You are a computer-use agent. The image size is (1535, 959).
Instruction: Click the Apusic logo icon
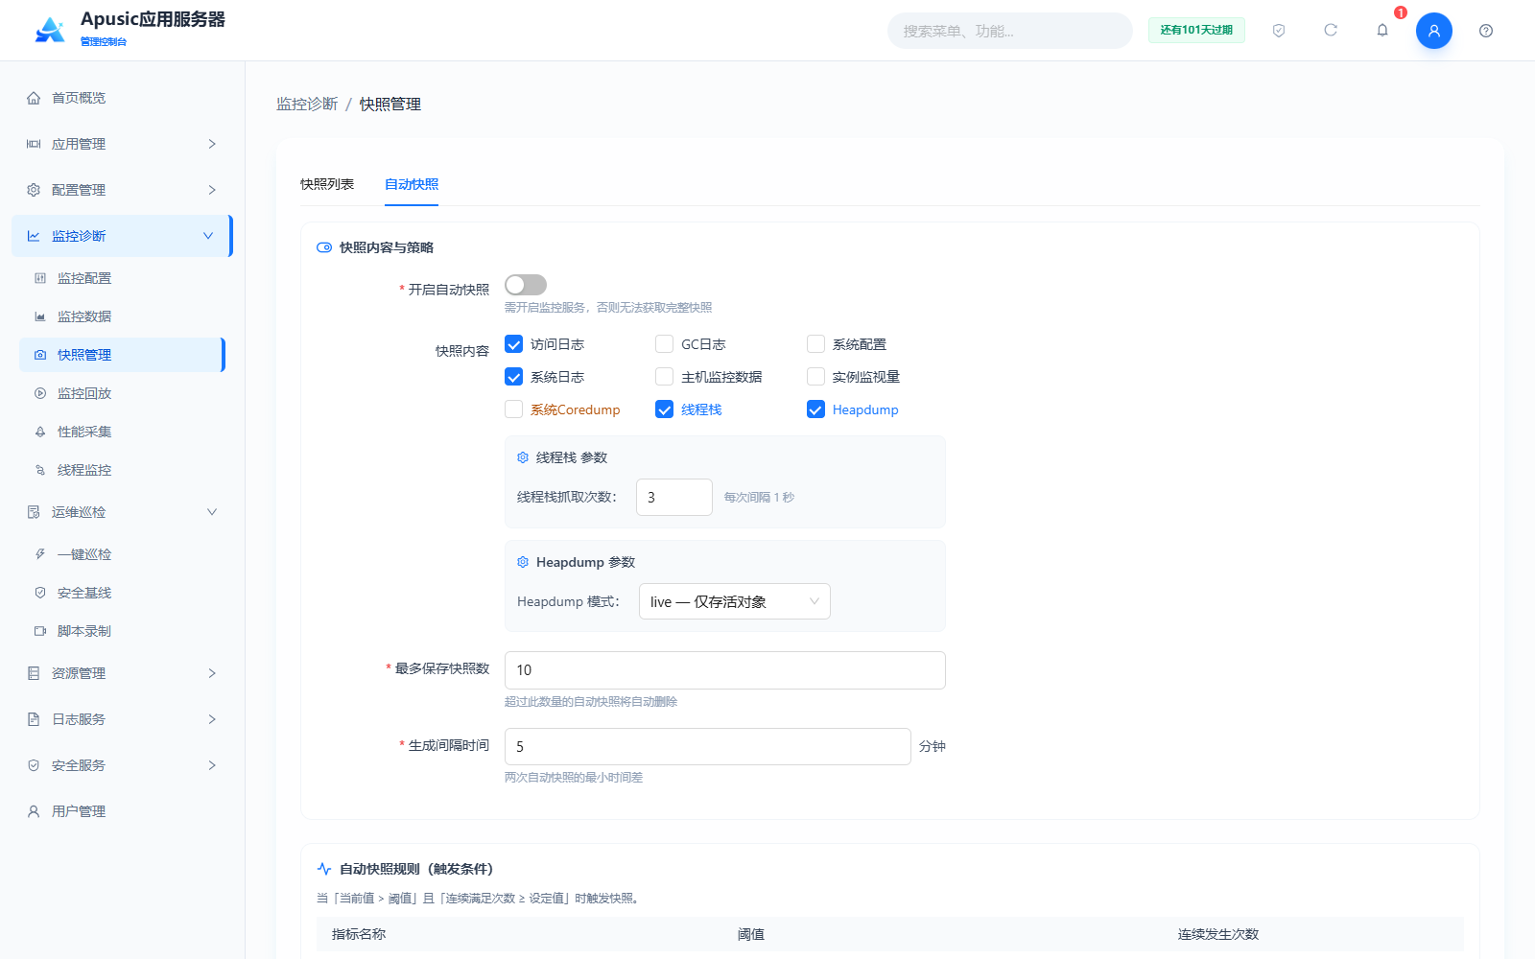point(50,30)
